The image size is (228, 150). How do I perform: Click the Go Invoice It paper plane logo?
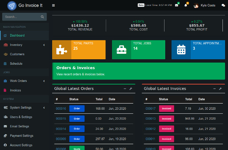[12, 6]
